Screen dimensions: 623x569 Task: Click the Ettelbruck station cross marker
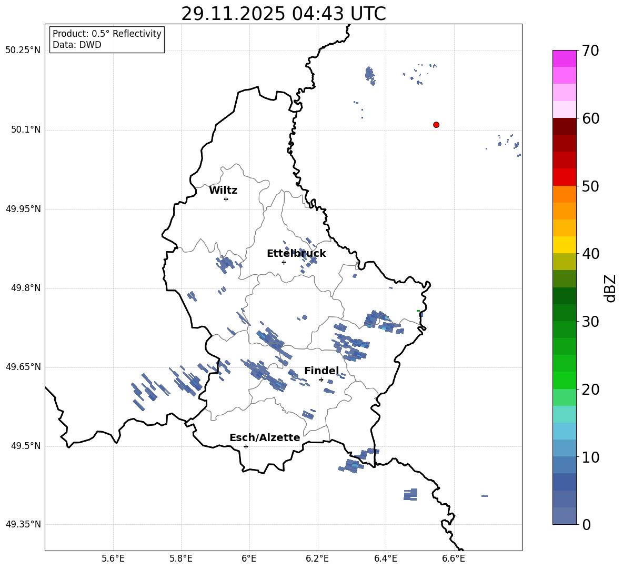284,262
